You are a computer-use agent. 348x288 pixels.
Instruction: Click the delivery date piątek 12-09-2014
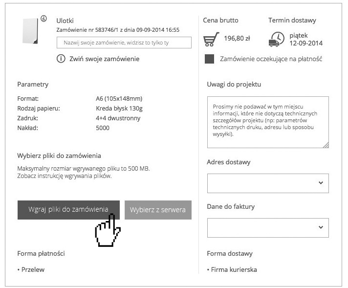tap(305, 39)
